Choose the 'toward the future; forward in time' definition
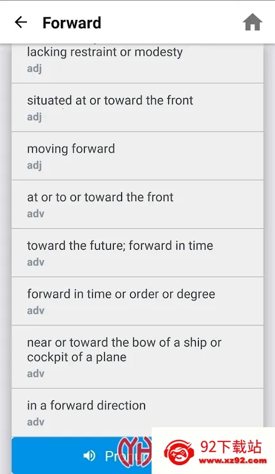This screenshot has width=275, height=474. [137, 252]
